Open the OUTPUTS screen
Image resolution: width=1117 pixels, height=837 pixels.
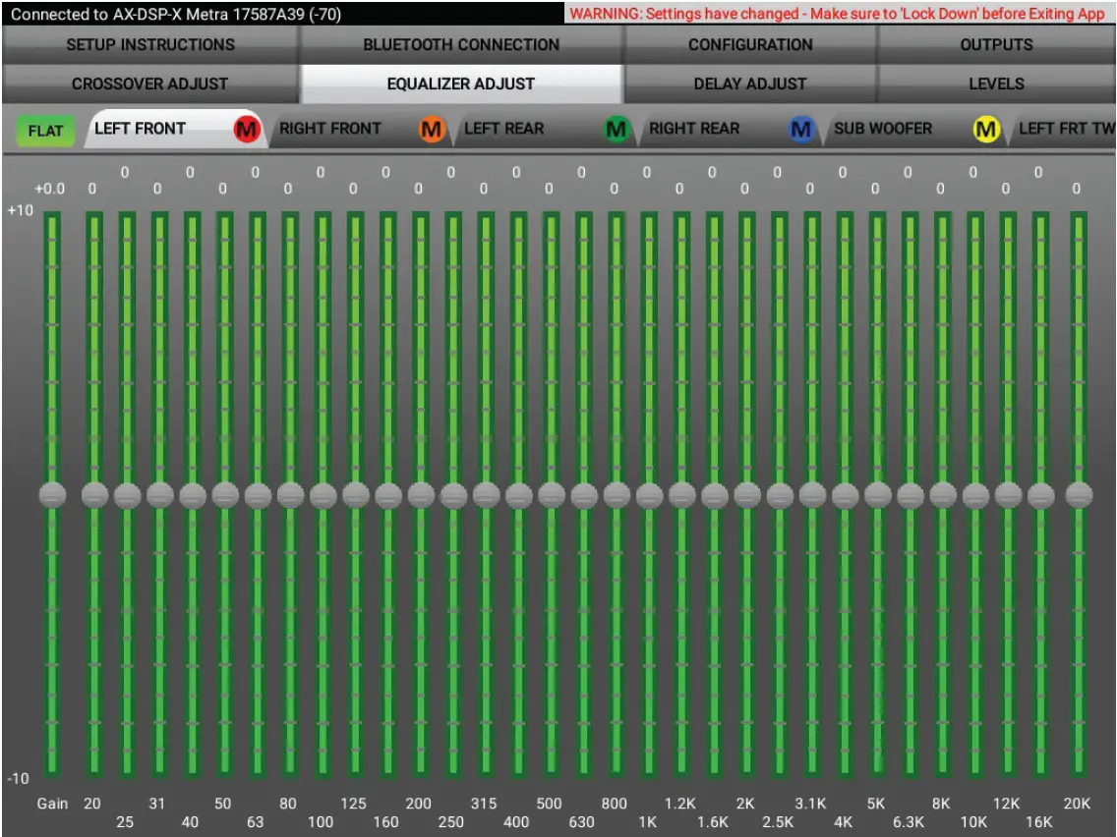click(x=997, y=45)
